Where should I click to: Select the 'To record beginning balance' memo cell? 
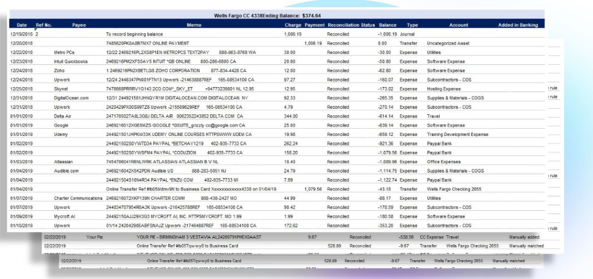pos(134,34)
